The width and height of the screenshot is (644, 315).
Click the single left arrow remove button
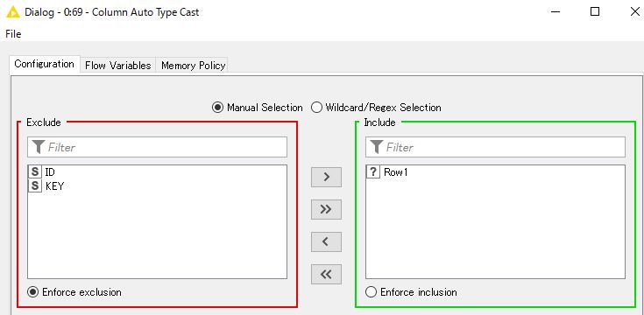coord(326,241)
